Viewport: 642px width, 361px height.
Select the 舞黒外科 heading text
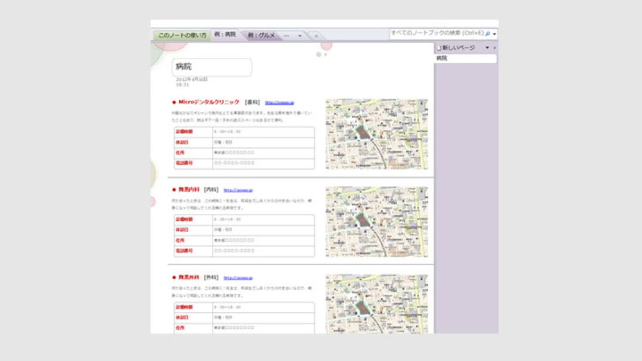[x=189, y=278]
